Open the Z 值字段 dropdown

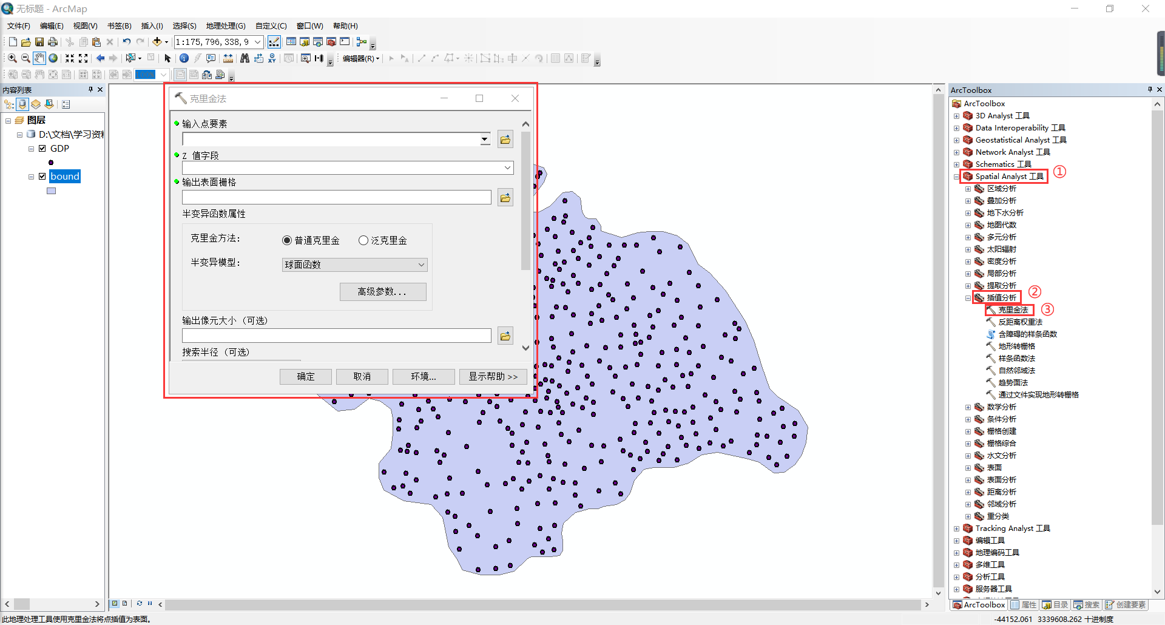507,167
